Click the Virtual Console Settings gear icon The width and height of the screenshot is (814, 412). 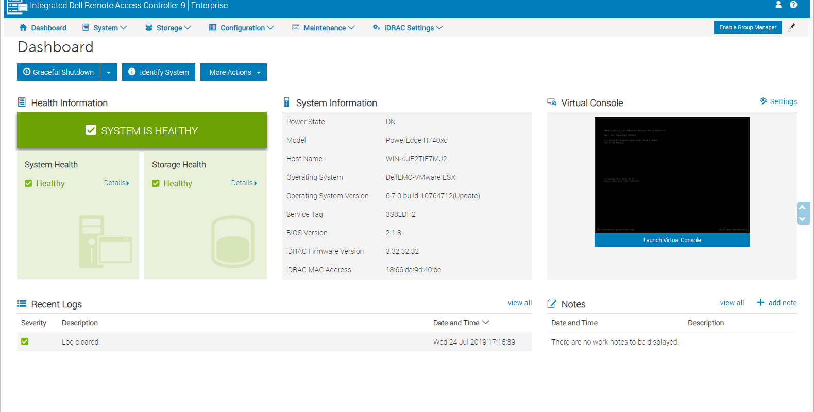[x=764, y=101]
